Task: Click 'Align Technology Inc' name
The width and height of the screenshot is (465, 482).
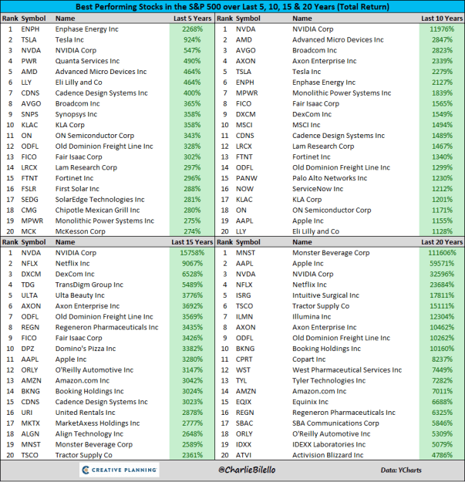Action: (x=89, y=434)
